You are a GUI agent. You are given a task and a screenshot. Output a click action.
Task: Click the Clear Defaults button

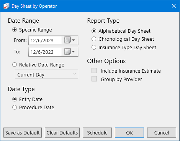click(x=62, y=133)
